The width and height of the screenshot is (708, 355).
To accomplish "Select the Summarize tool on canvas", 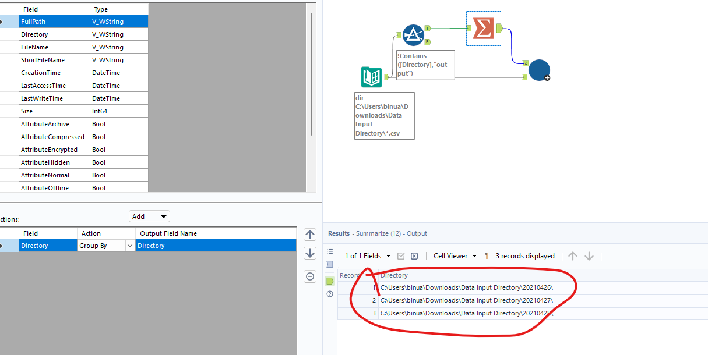I will [483, 28].
